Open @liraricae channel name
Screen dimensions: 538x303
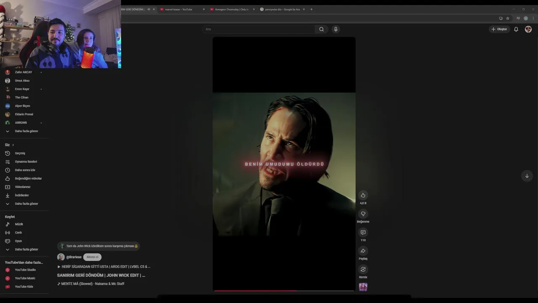click(74, 257)
